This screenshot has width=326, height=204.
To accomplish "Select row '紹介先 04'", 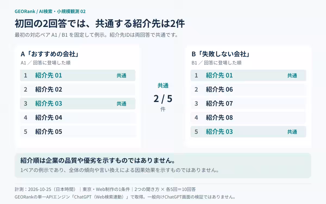I will pyautogui.click(x=78, y=118).
